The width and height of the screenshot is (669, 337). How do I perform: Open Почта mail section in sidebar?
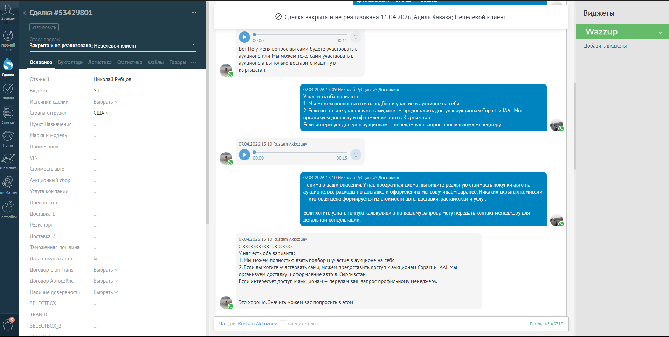(8, 139)
